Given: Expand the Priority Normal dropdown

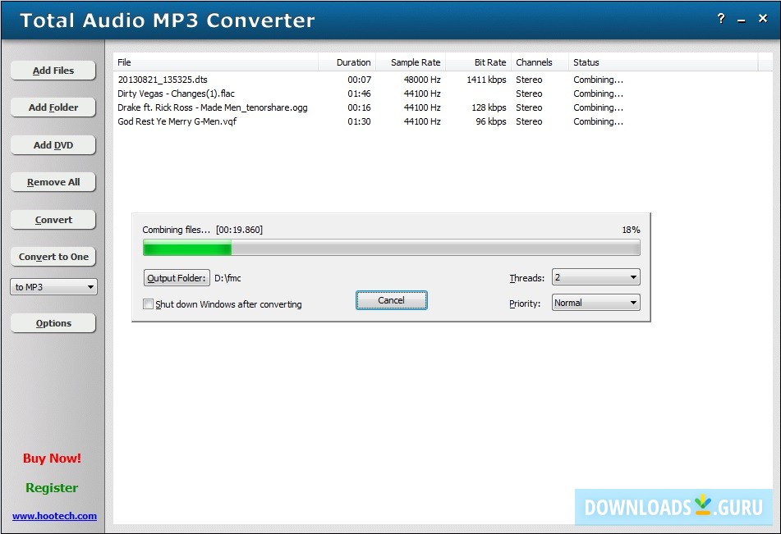Looking at the screenshot, I should coord(595,303).
